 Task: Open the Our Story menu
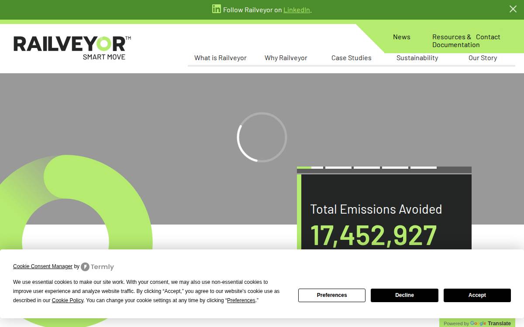tap(483, 58)
